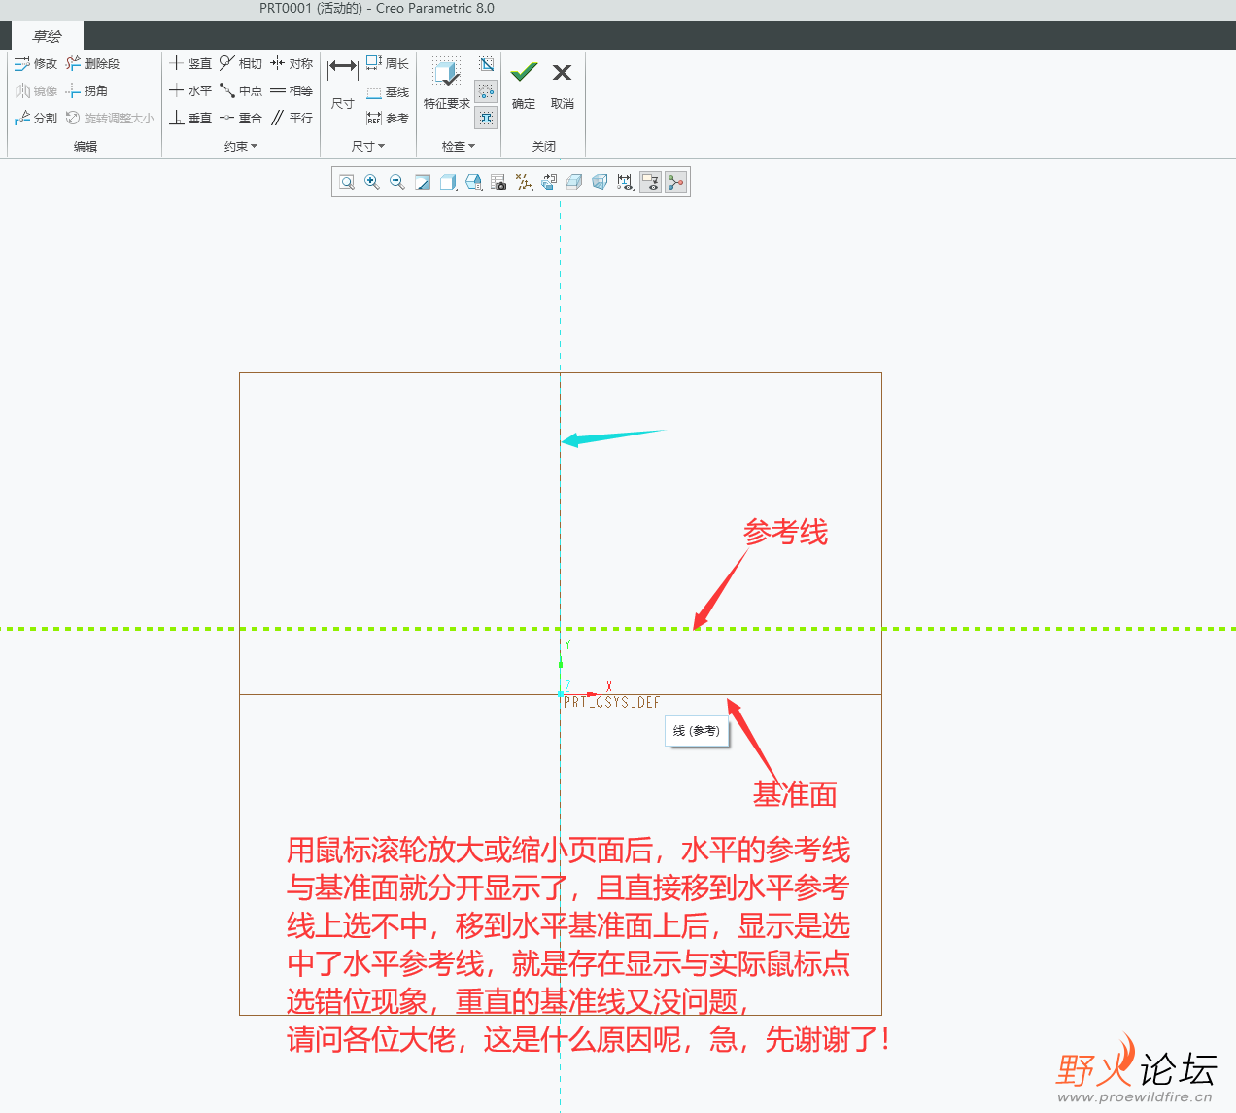Screen dimensions: 1236x1113
Task: Toggle the perspective view box icon
Action: 600,183
